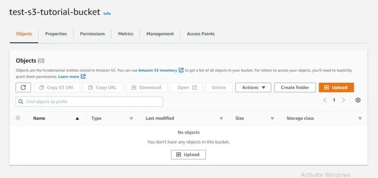This screenshot has width=378, height=178.
Task: Click the orange Upload button
Action: pyautogui.click(x=336, y=88)
